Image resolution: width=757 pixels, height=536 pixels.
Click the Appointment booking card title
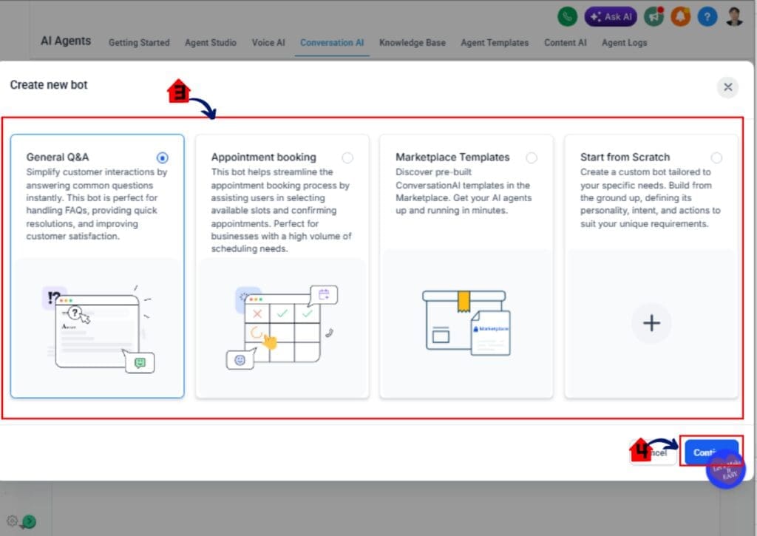click(x=264, y=157)
